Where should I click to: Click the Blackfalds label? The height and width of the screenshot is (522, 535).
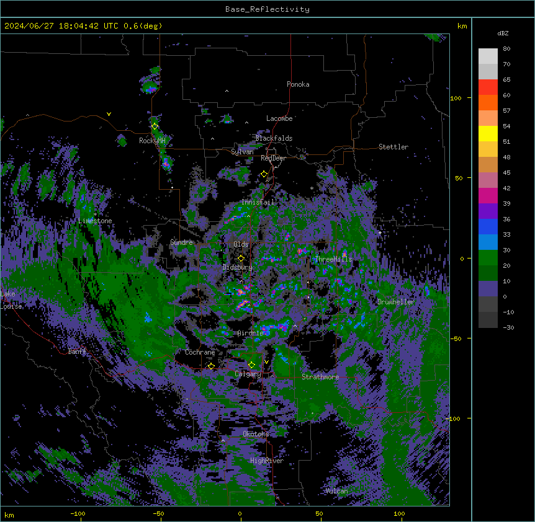(274, 138)
